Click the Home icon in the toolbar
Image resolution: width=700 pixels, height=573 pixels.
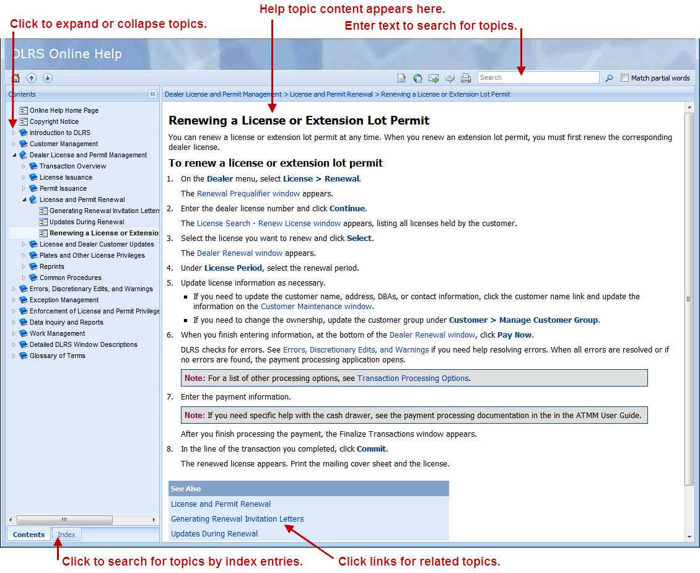coord(16,78)
